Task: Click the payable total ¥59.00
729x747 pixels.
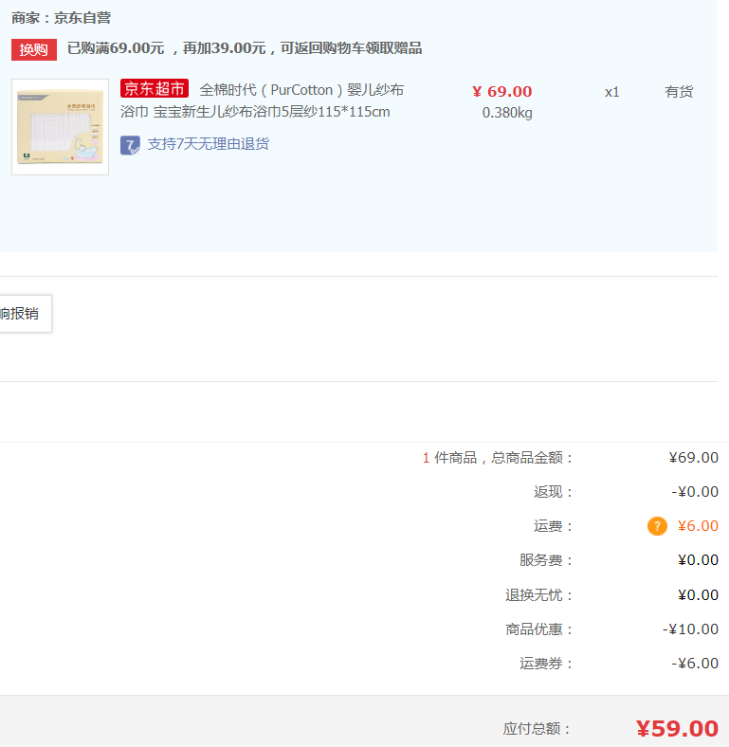Action: 677,729
